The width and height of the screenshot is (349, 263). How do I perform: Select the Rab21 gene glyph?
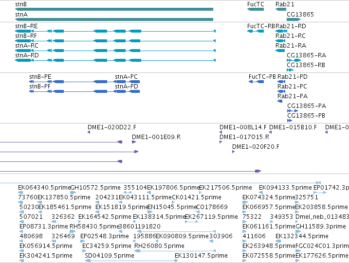click(281, 9)
